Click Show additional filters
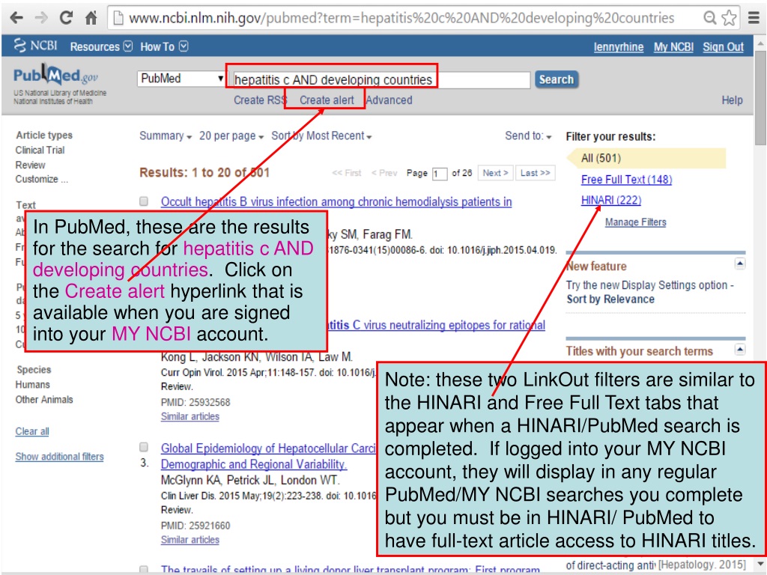Viewport: 767px width, 575px height. pos(60,457)
